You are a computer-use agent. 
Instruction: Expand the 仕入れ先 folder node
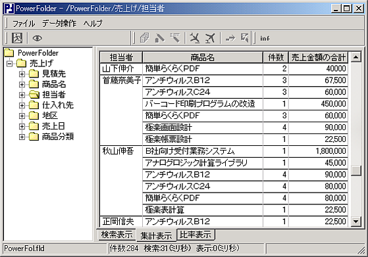[22, 105]
